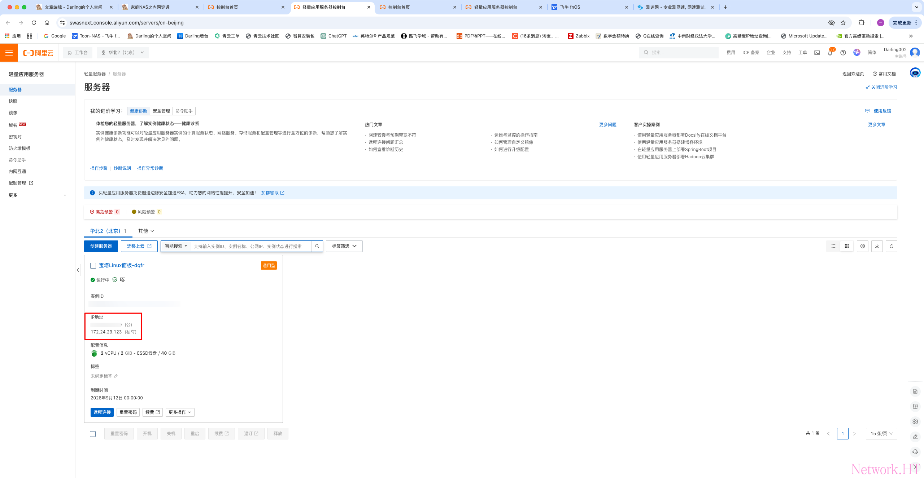Viewport: 924px width, 478px height.
Task: Switch to list view layout icon
Action: click(x=833, y=246)
